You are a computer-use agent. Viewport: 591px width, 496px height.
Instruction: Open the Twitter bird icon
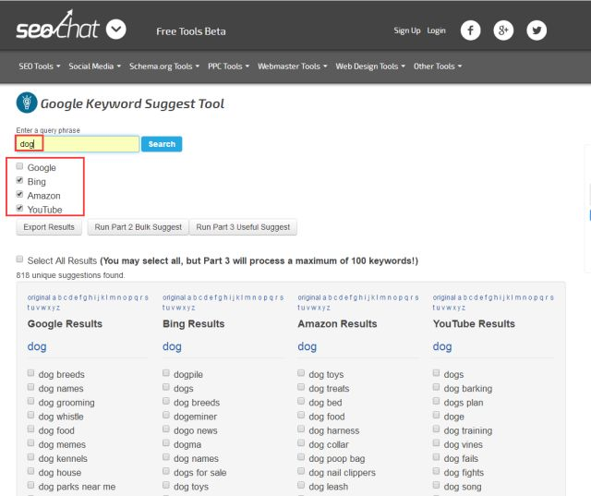point(537,30)
